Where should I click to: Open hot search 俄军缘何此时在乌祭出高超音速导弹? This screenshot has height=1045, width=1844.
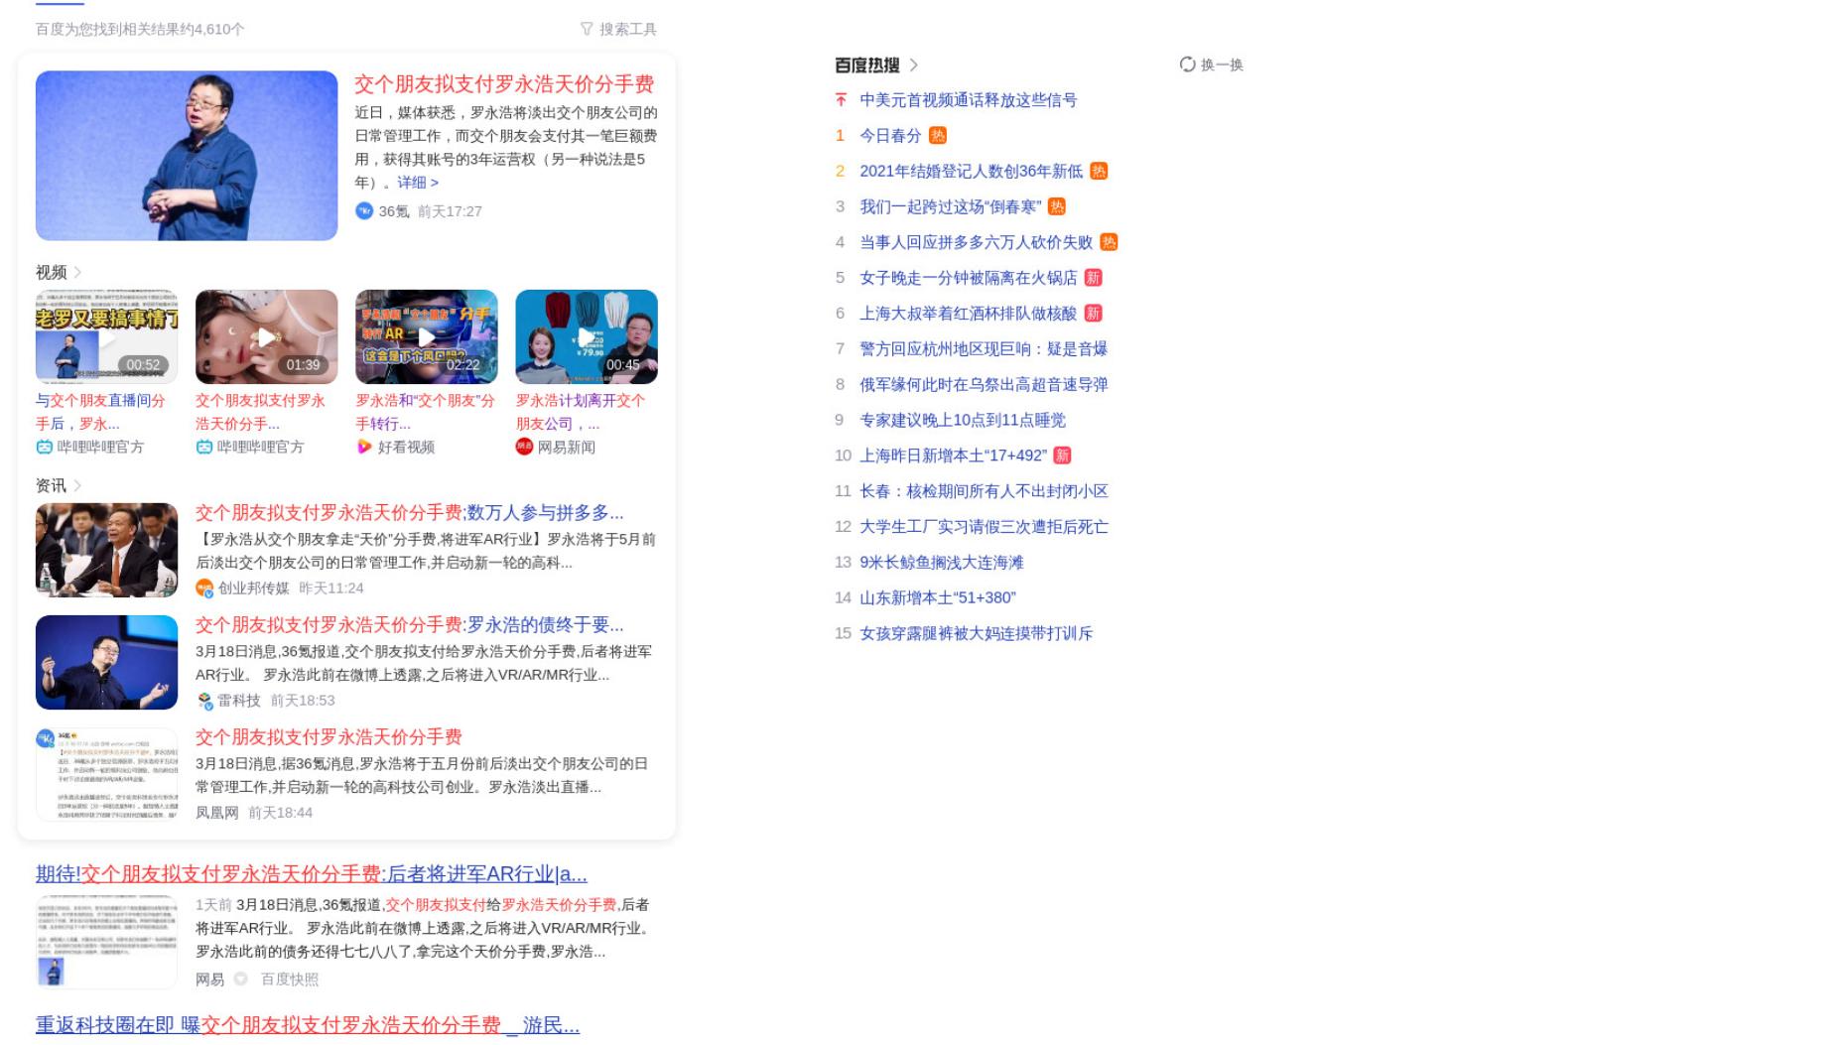point(984,385)
